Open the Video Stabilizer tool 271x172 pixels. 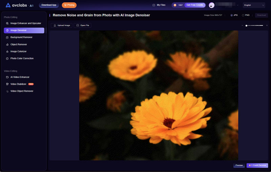click(18, 84)
